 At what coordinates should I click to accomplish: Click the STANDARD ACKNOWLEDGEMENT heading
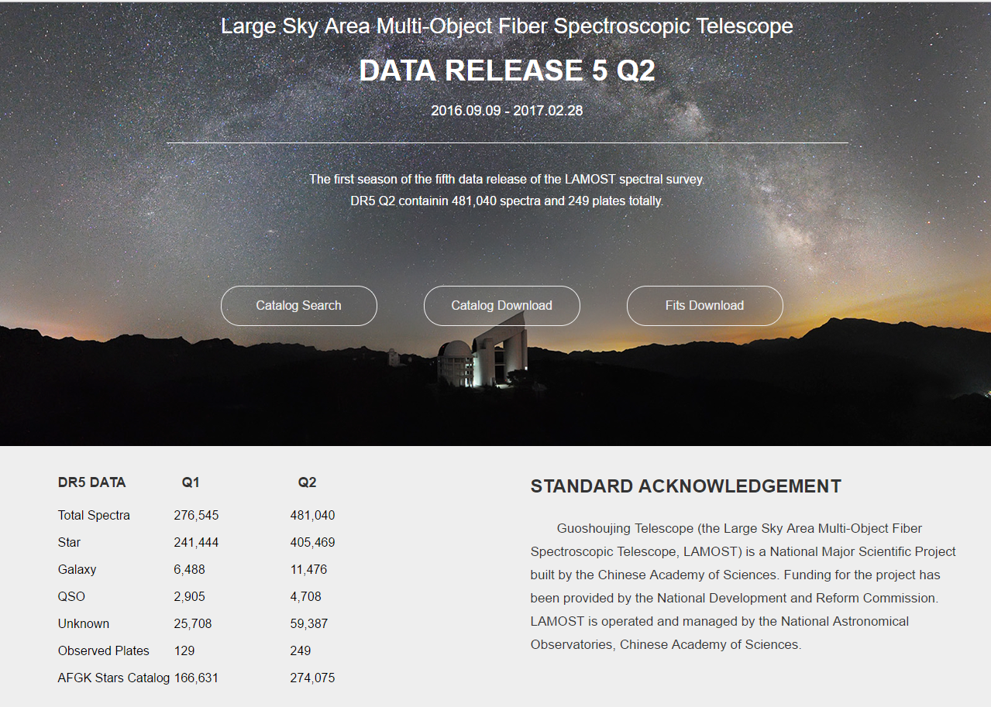pos(686,487)
